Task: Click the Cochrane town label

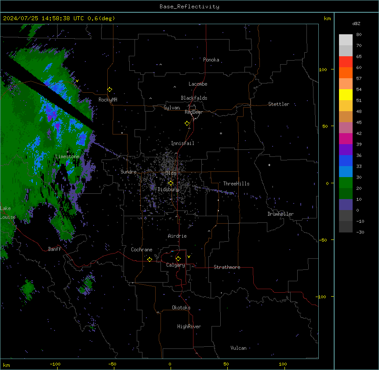Action: 142,250
